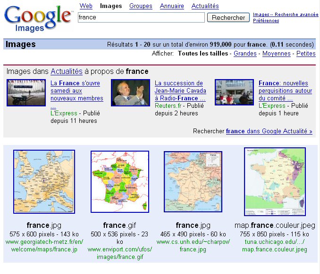Filter results by Moyennes size

[x=276, y=54]
